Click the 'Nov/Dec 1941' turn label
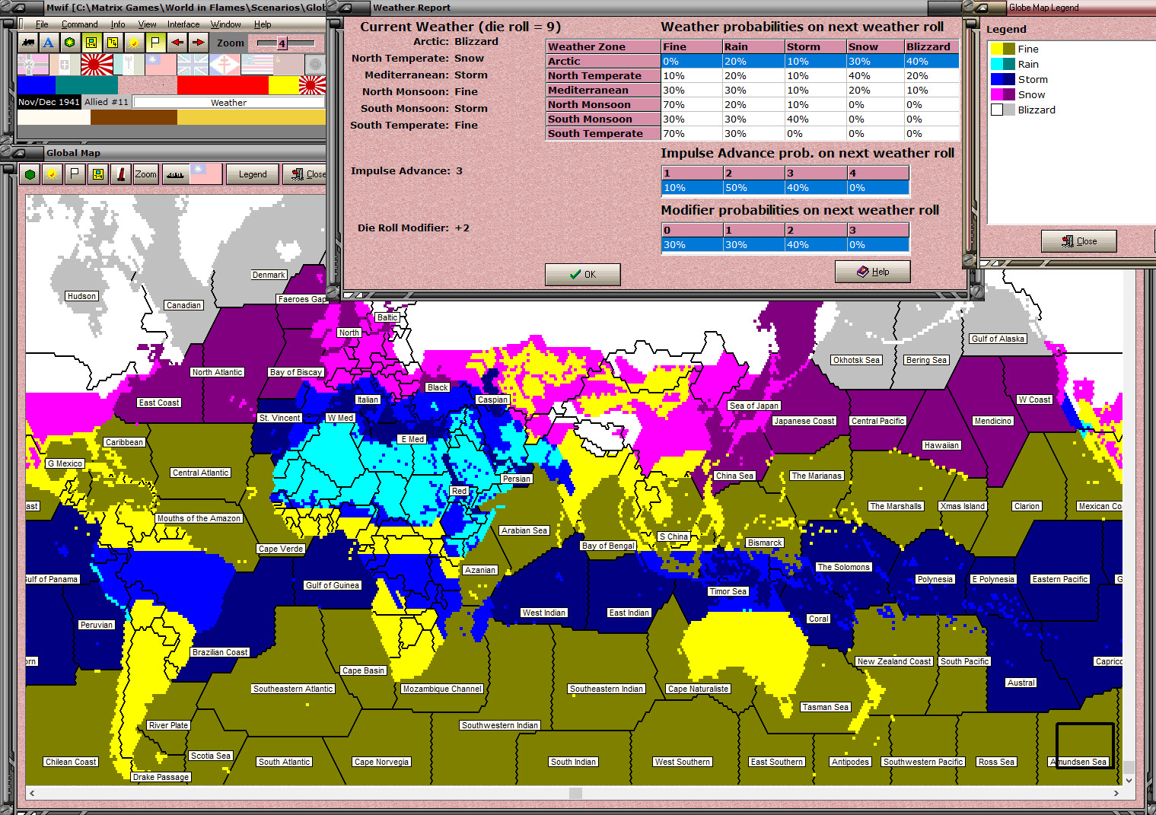The image size is (1156, 815). tap(49, 102)
